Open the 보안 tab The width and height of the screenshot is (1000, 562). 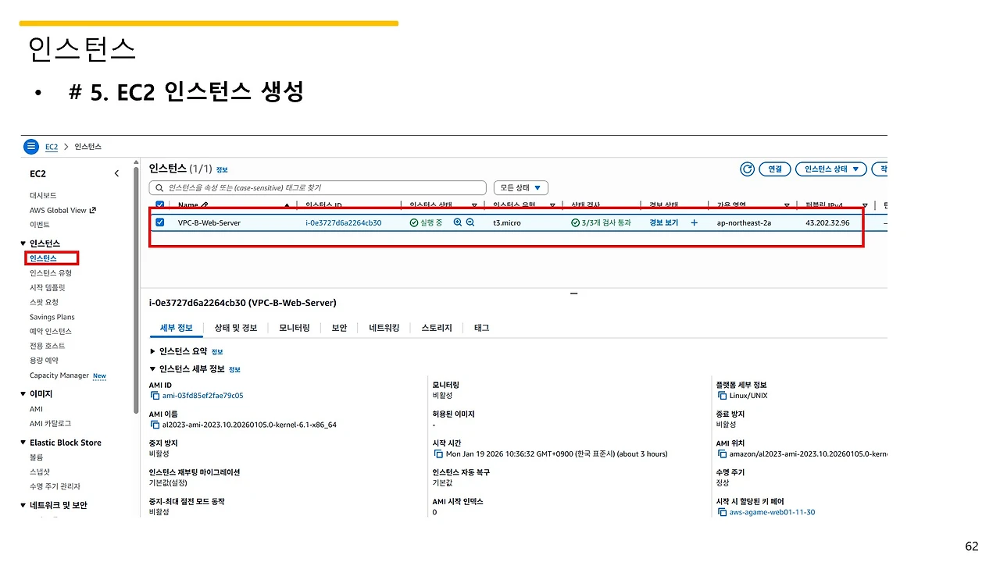click(x=339, y=328)
